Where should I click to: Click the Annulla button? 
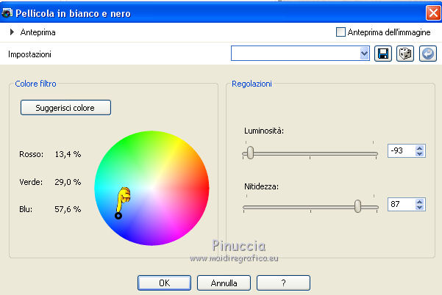(x=224, y=282)
